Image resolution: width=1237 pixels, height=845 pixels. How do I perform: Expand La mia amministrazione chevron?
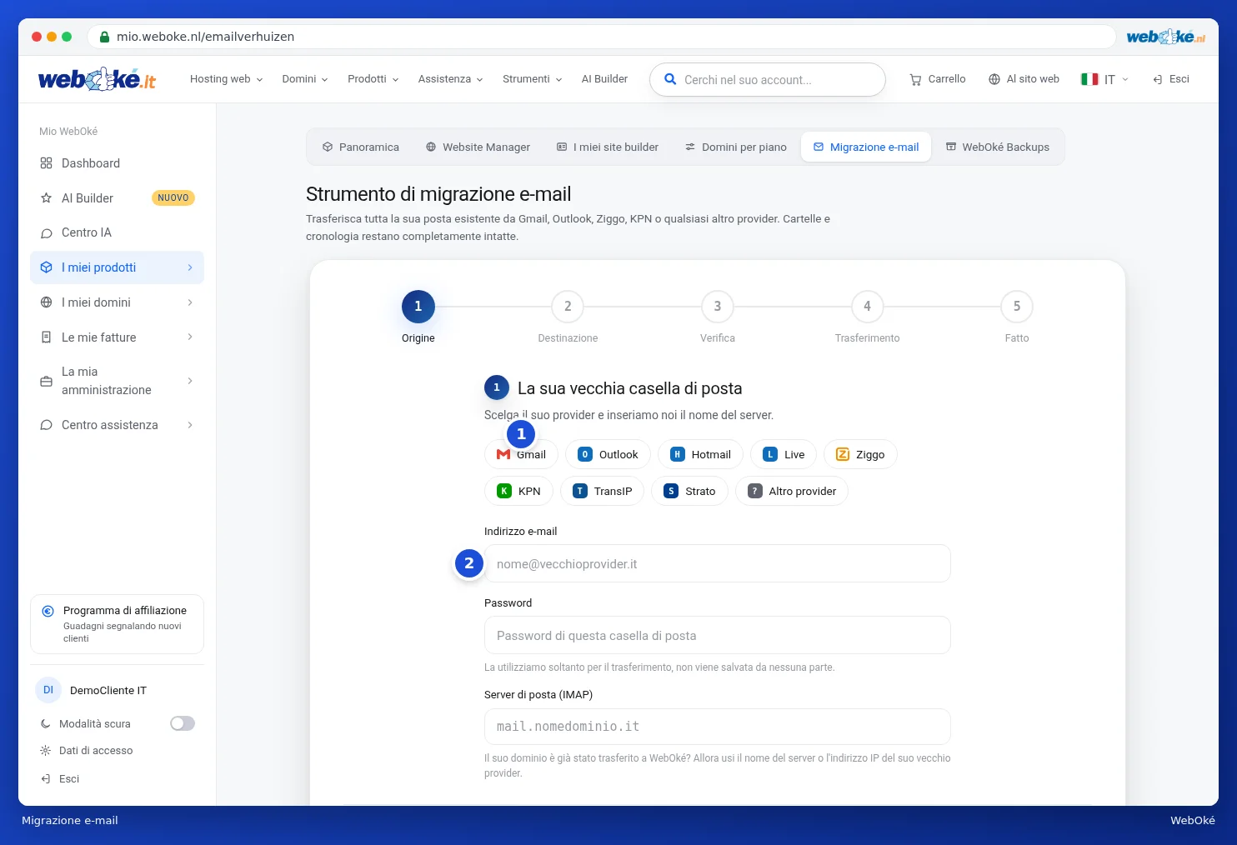click(190, 381)
